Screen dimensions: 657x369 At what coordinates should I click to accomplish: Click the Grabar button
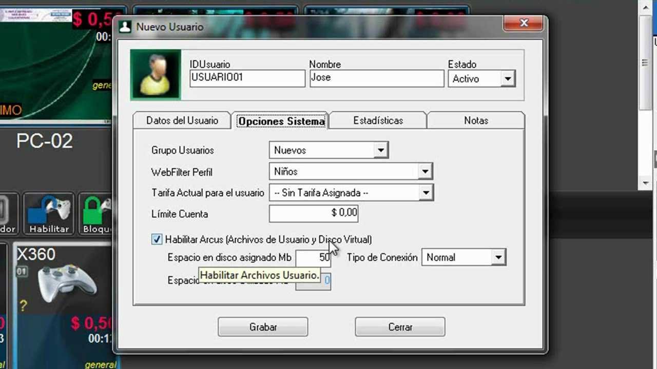263,327
